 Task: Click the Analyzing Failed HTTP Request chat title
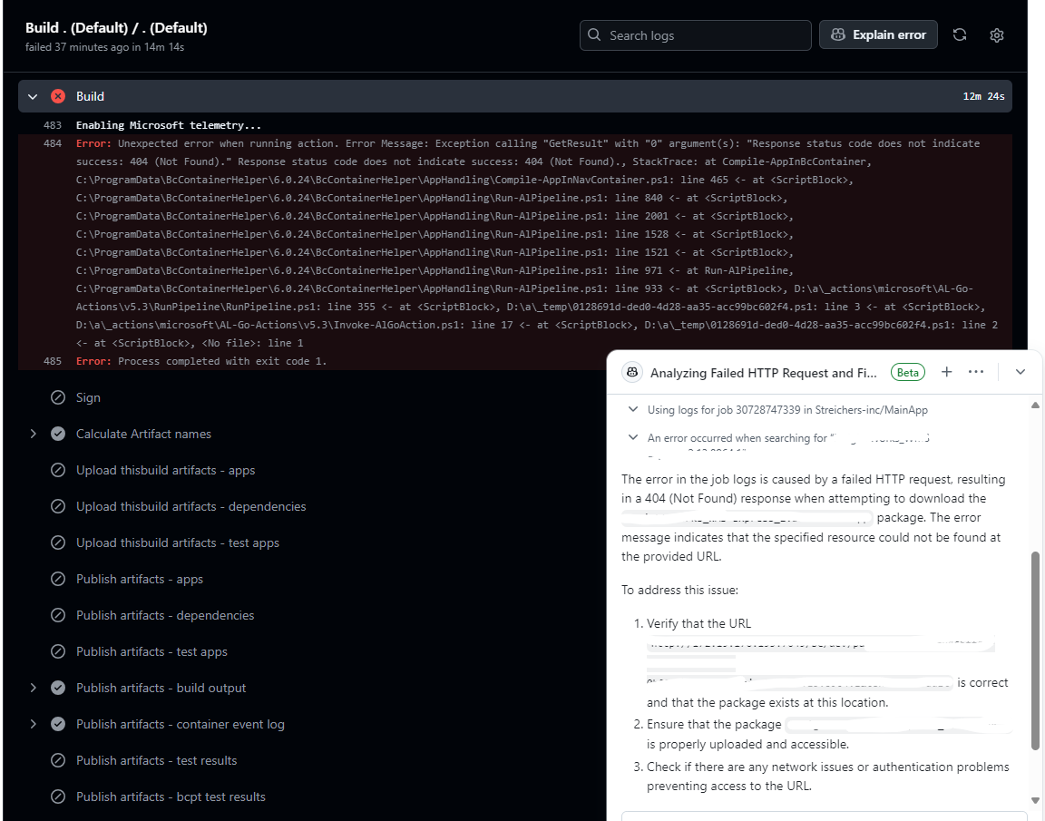764,373
